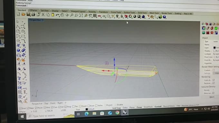Image resolution: width=219 pixels, height=123 pixels.
Task: Toggle Osnap in status bar
Action: coord(139,107)
